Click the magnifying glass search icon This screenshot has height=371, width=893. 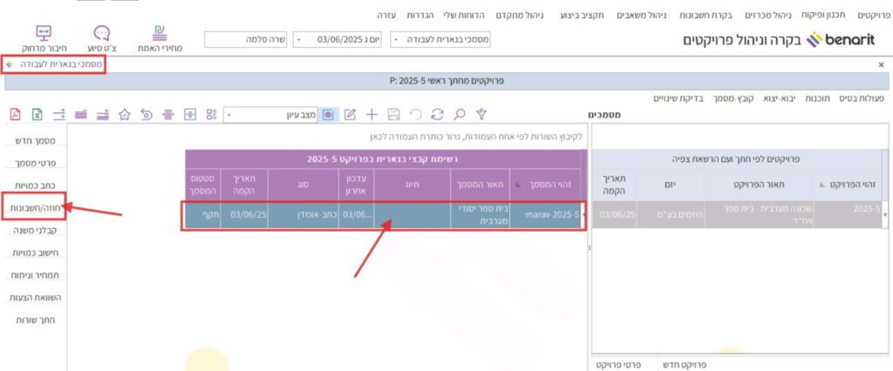pyautogui.click(x=459, y=114)
